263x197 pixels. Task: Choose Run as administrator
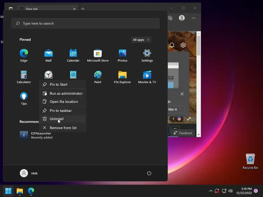[x=63, y=93]
